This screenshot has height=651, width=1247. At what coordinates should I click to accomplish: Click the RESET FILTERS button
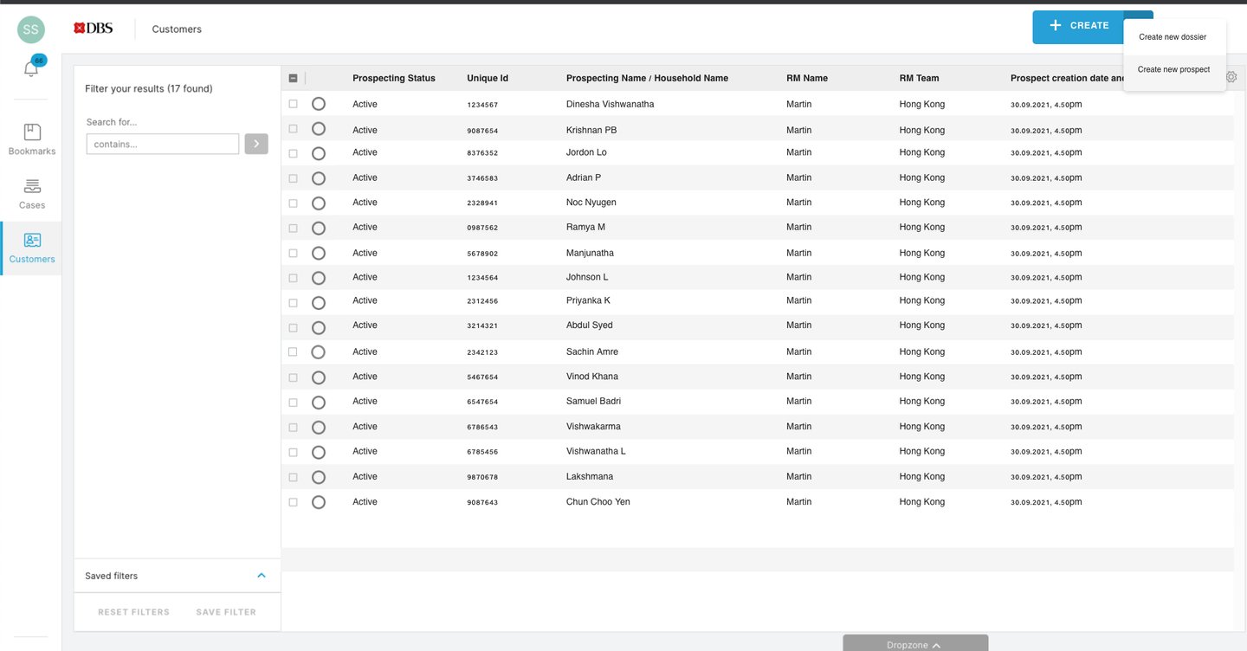pyautogui.click(x=134, y=612)
